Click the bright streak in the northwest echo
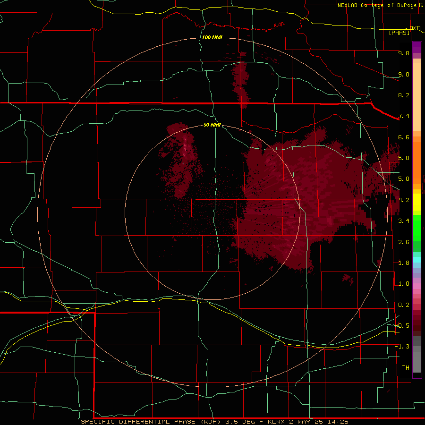425x425 pixels. [186, 148]
